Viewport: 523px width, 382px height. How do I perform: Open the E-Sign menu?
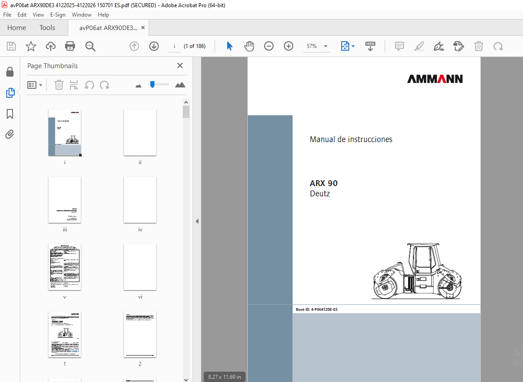click(58, 15)
